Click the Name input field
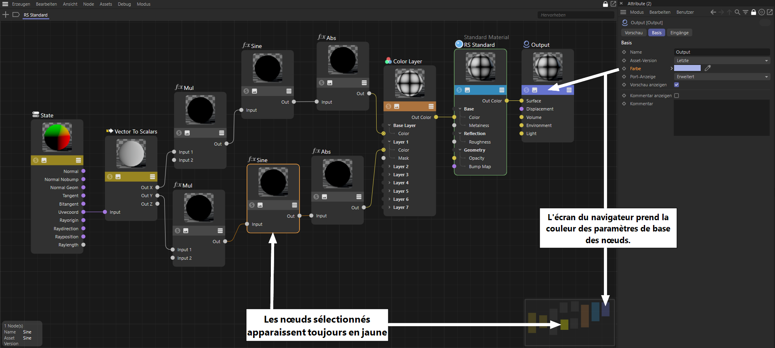This screenshot has width=775, height=348. click(x=722, y=52)
